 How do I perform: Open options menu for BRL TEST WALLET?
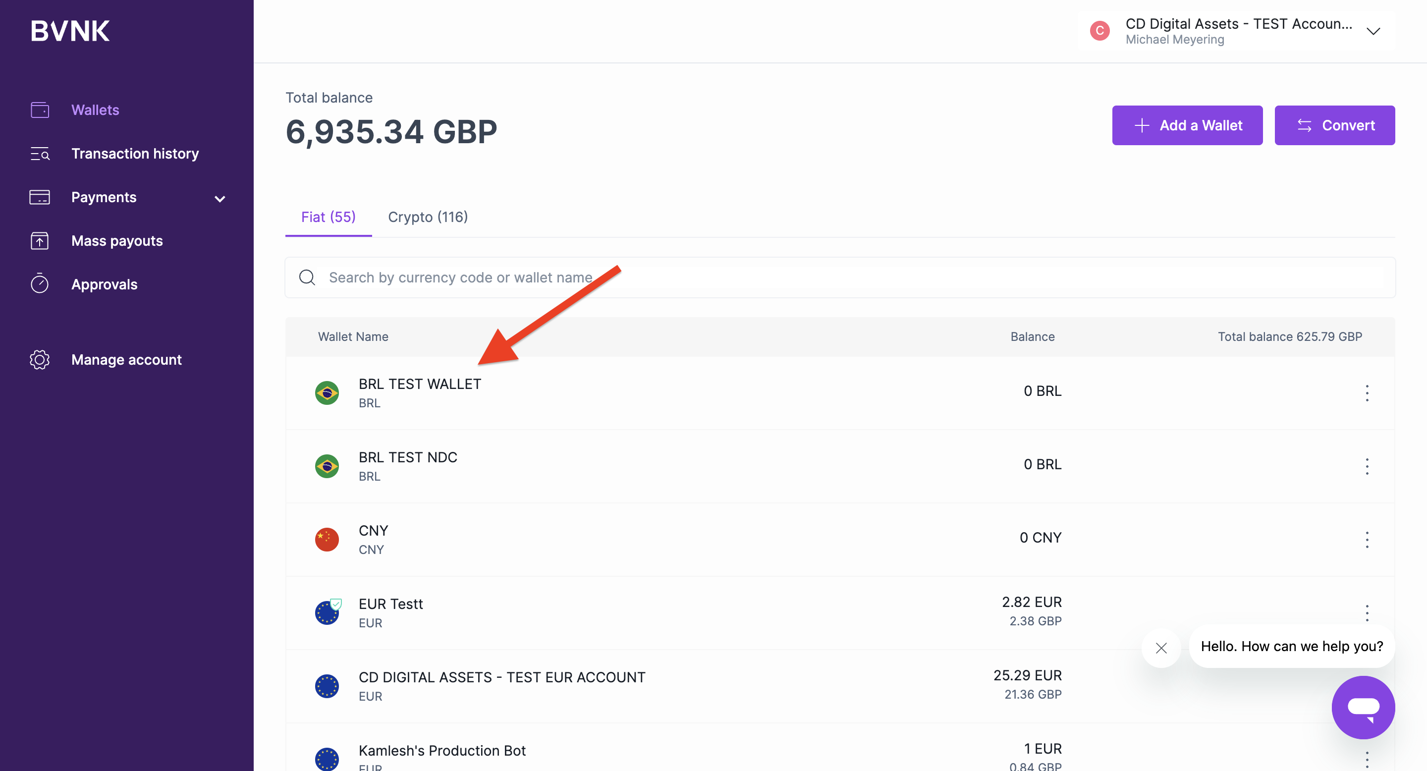pyautogui.click(x=1367, y=393)
